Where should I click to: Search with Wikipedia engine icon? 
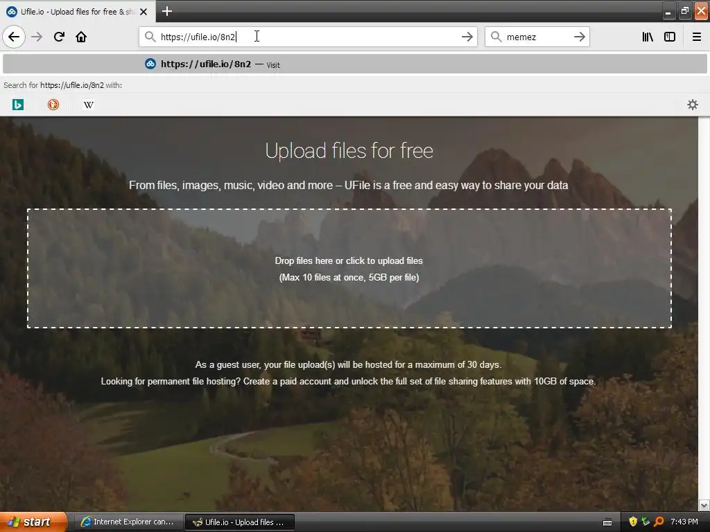88,105
